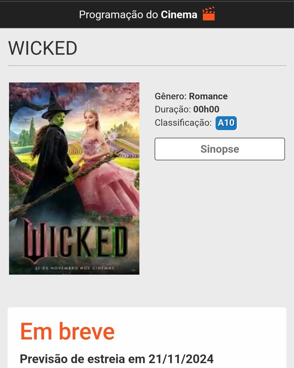
Task: Click the black top header bar
Action: coord(147,15)
